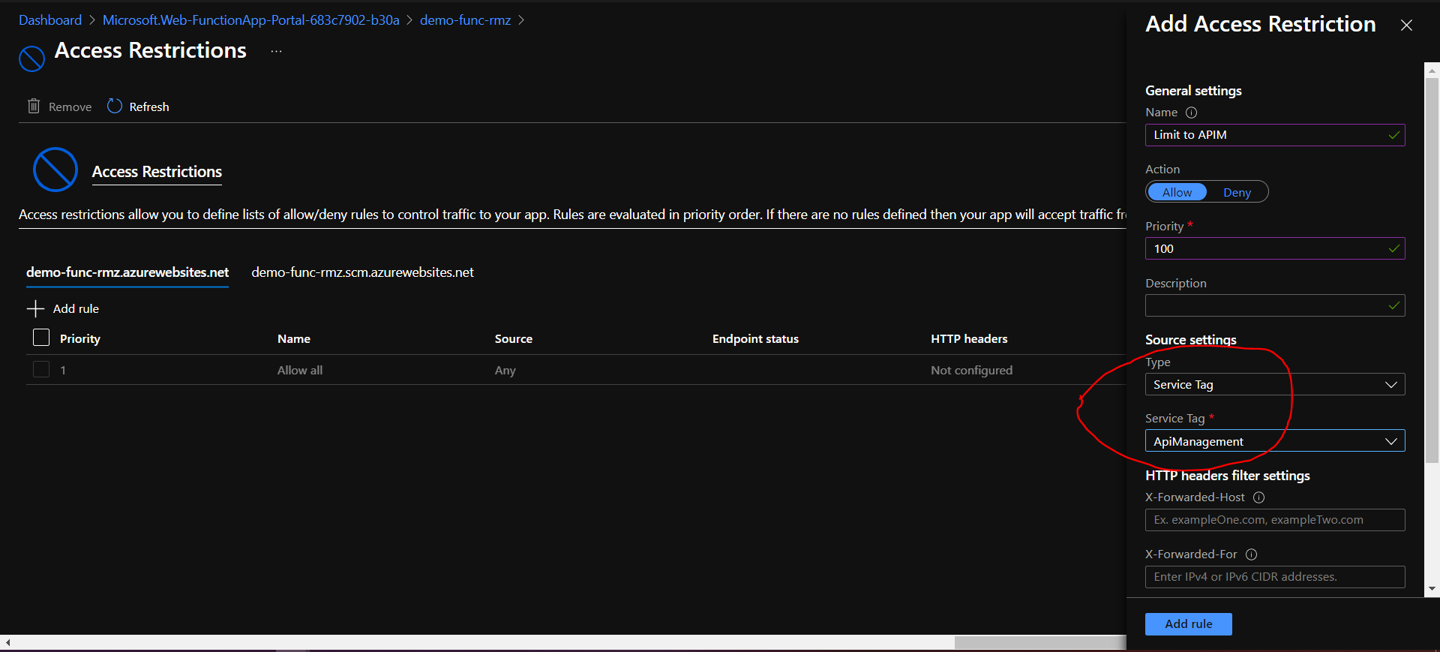Viewport: 1440px width, 652px height.
Task: Click the HTTP headers column header
Action: click(x=969, y=339)
